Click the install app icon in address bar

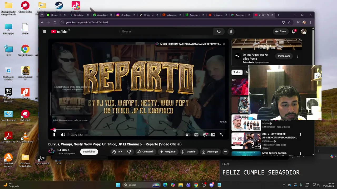coord(283,22)
